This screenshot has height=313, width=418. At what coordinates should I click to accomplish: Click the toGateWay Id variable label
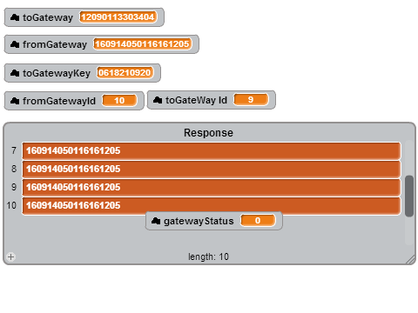point(196,100)
